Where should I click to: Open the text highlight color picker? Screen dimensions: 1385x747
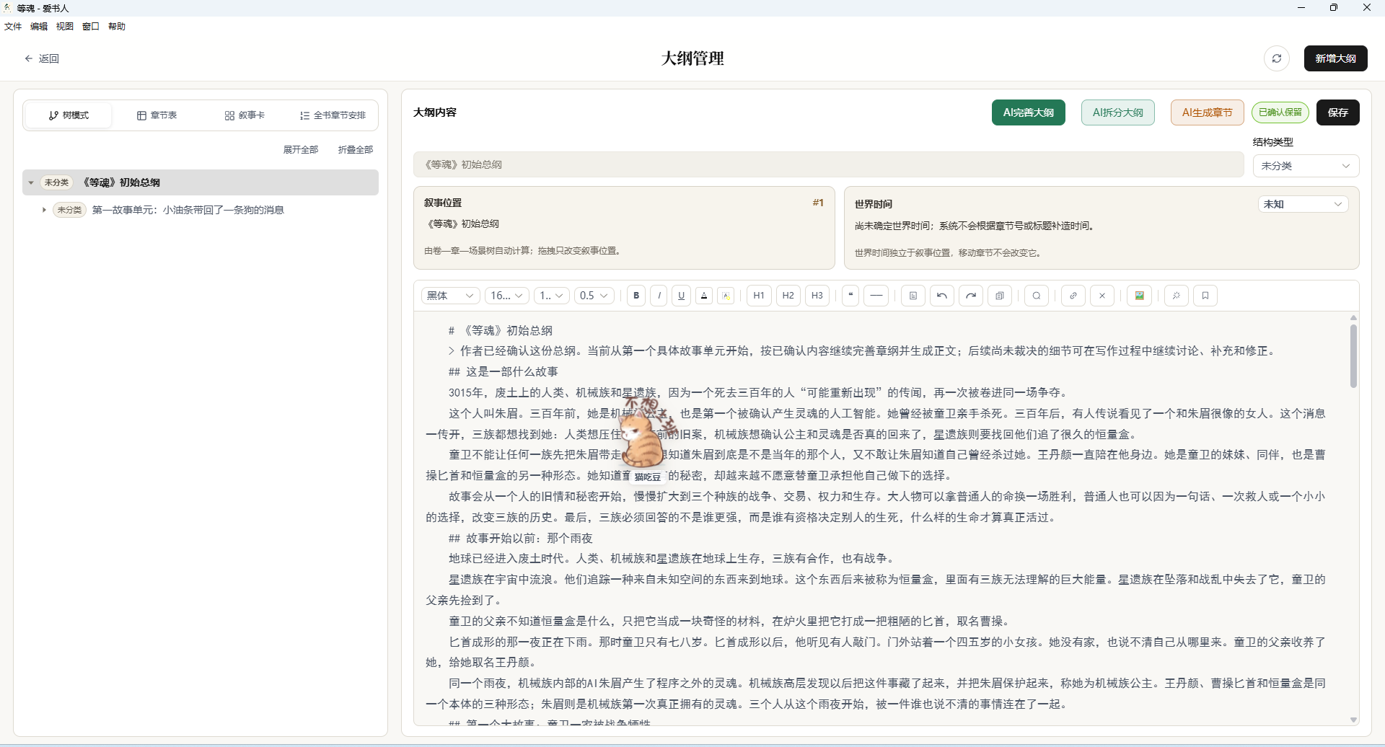726,296
